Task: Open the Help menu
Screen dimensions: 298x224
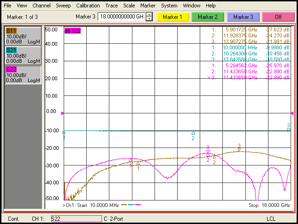Action: coord(210,6)
